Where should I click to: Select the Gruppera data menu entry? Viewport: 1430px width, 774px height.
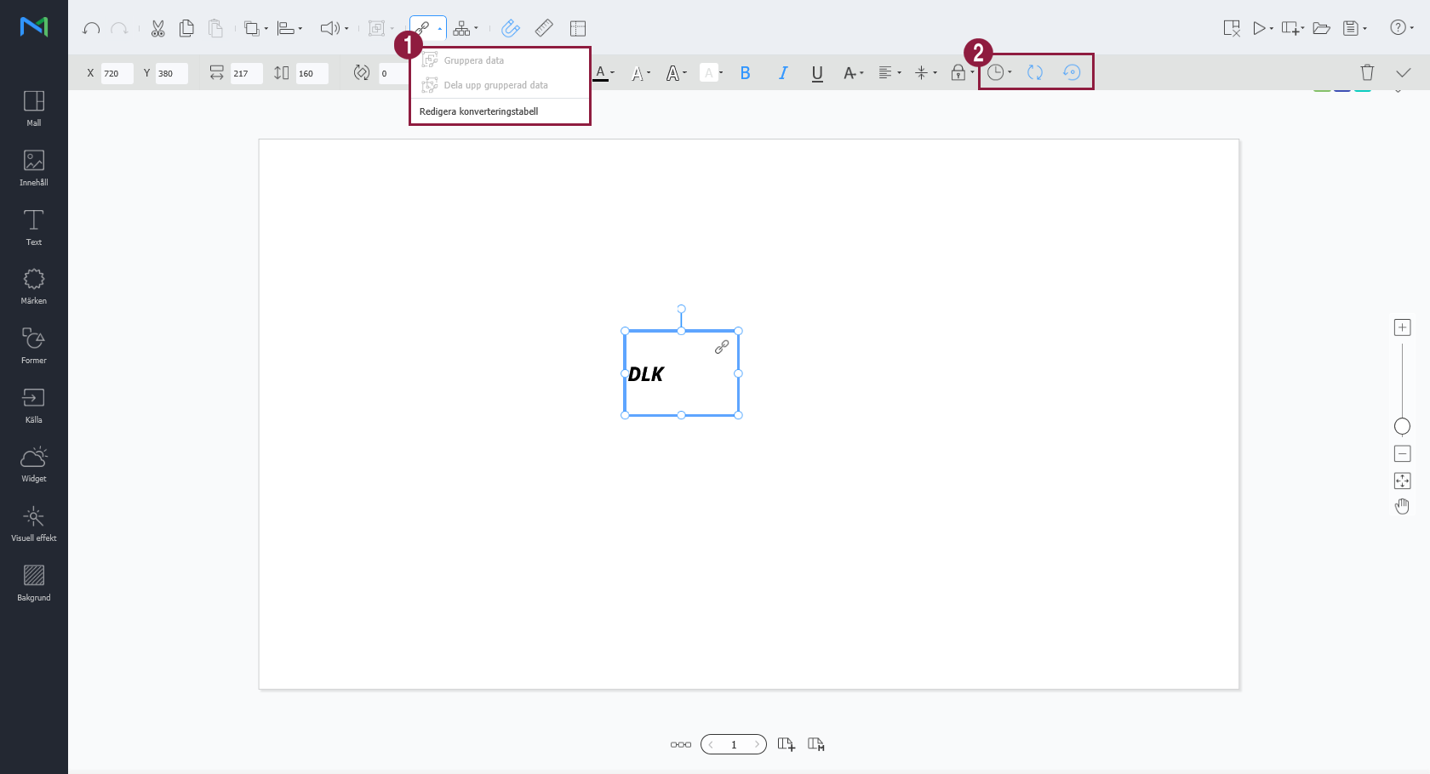pyautogui.click(x=474, y=60)
